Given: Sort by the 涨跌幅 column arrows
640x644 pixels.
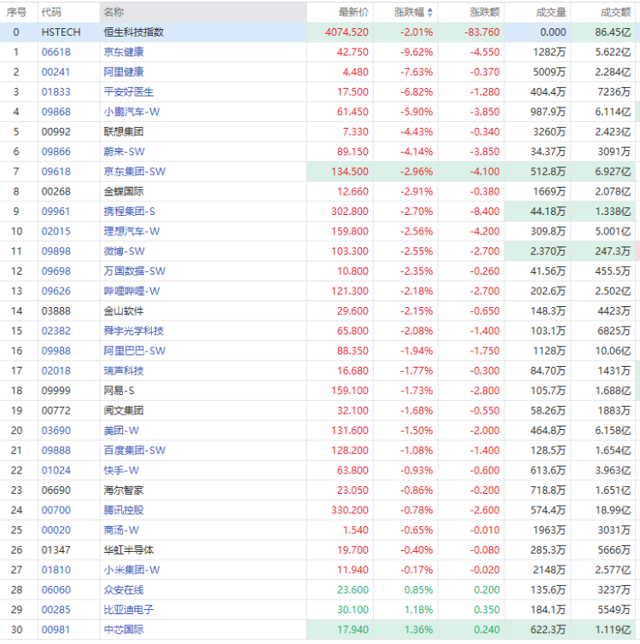Looking at the screenshot, I should point(430,12).
